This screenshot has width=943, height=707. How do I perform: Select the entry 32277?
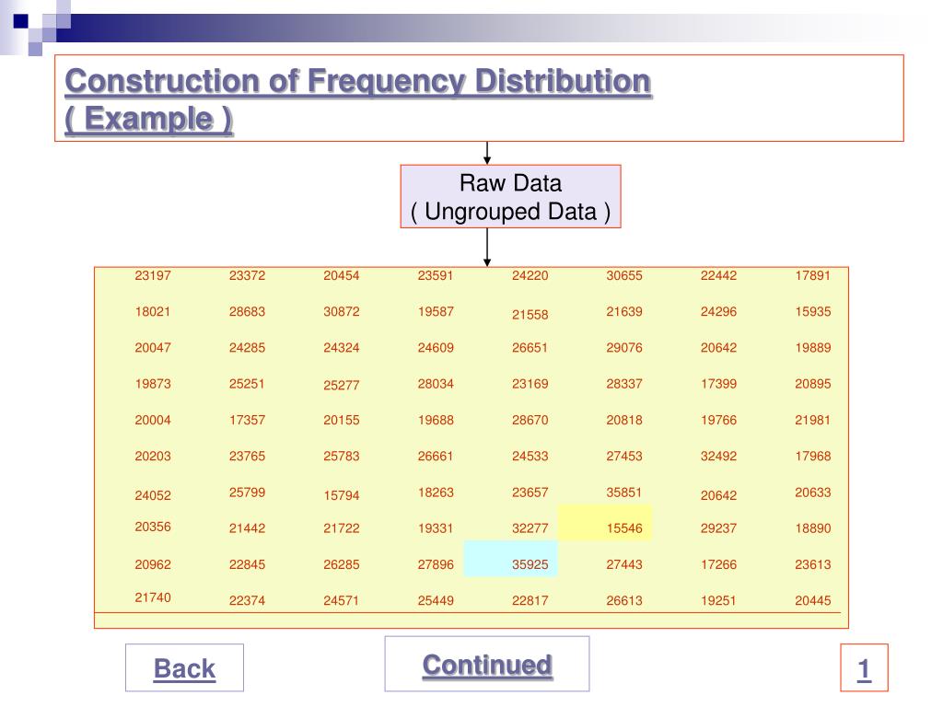pyautogui.click(x=530, y=528)
